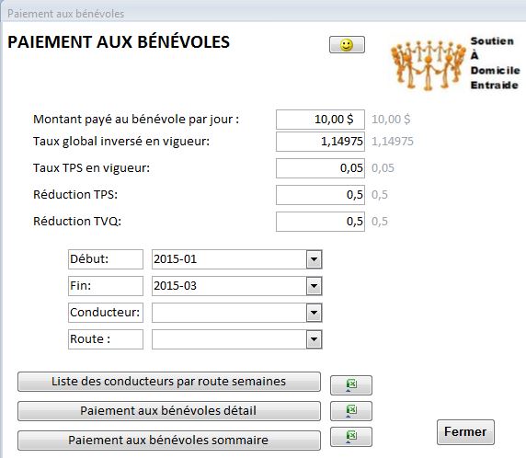Screen dimensions: 526x458
Task: Open the Début date dropdown
Action: [x=314, y=259]
